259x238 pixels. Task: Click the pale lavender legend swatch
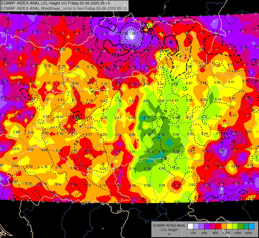[196, 226]
